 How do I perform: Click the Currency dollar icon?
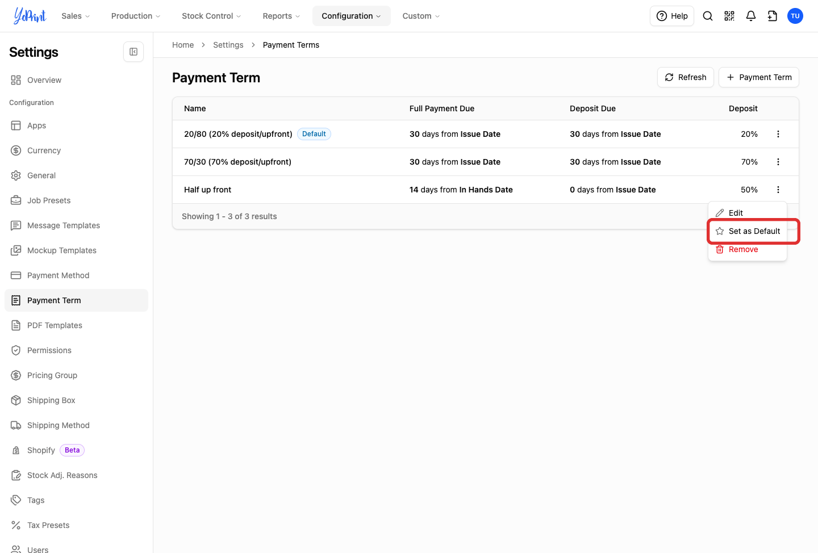[16, 150]
